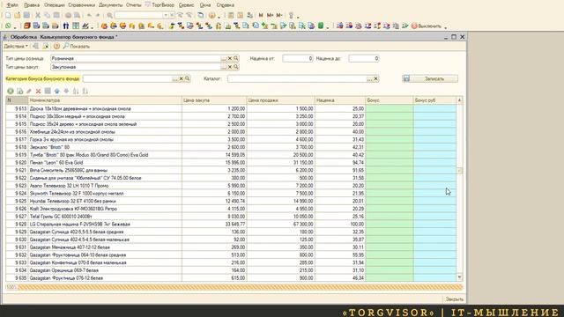Screen dimensions: 564x317
Task: Click the red Delete row icon
Action: (38, 92)
